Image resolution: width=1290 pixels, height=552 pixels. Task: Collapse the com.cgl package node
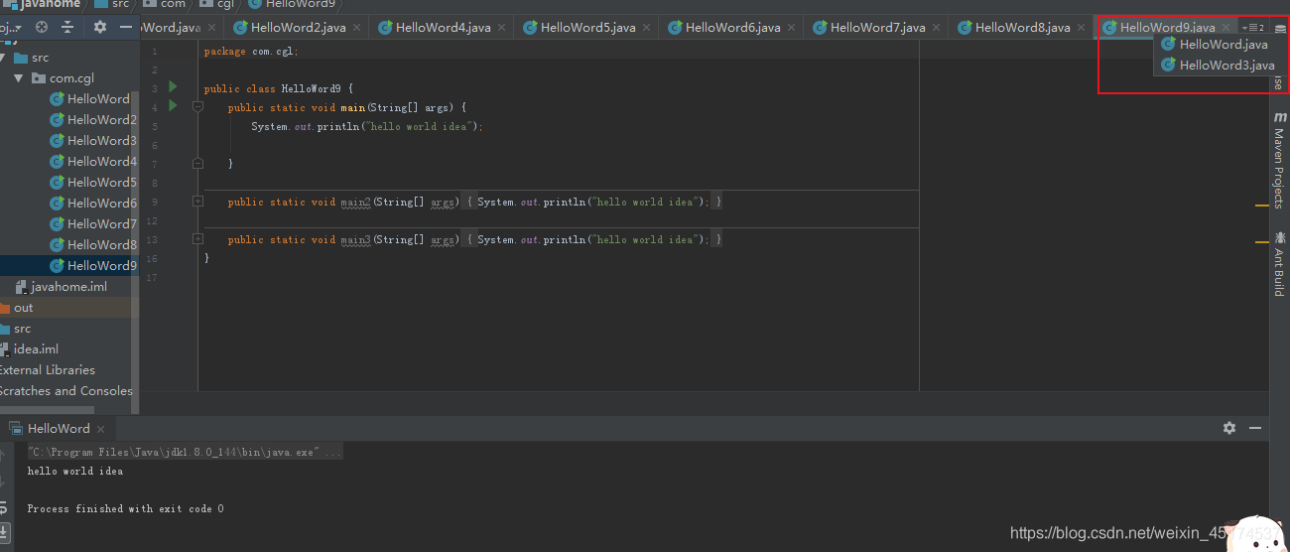[19, 77]
